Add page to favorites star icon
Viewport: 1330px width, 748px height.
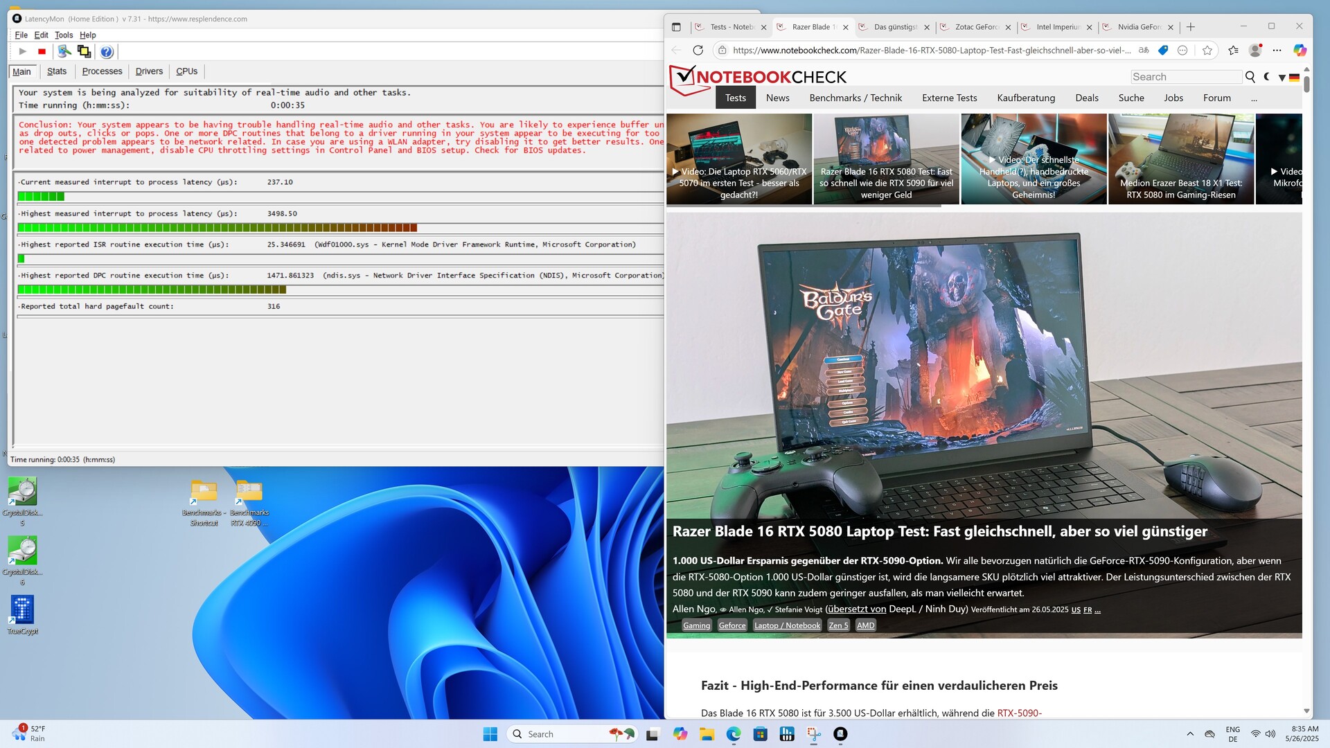pos(1207,50)
